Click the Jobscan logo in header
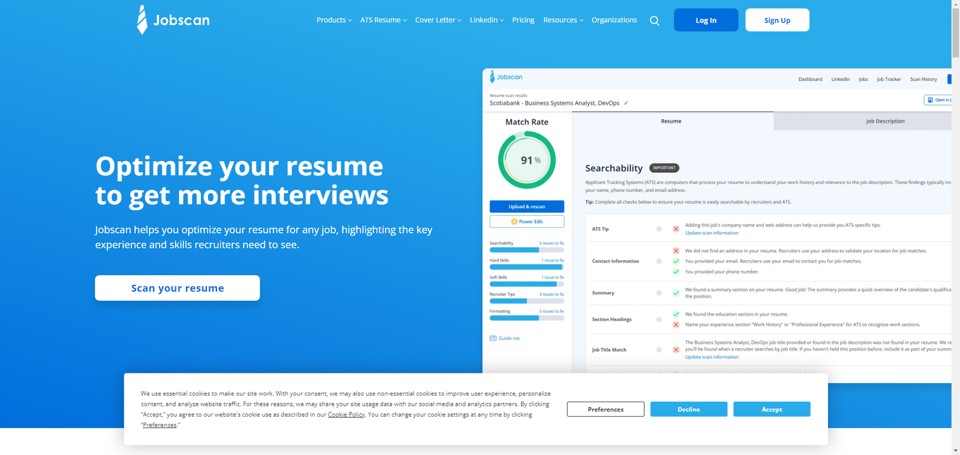 [x=173, y=20]
